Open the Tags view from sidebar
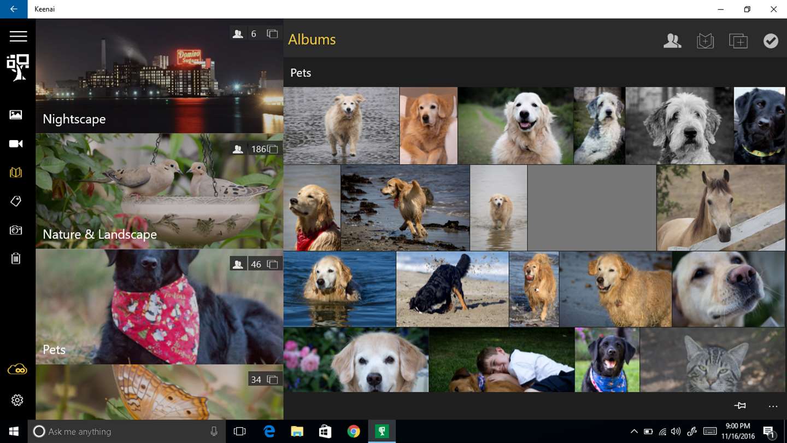Viewport: 787px width, 443px height. pyautogui.click(x=16, y=201)
